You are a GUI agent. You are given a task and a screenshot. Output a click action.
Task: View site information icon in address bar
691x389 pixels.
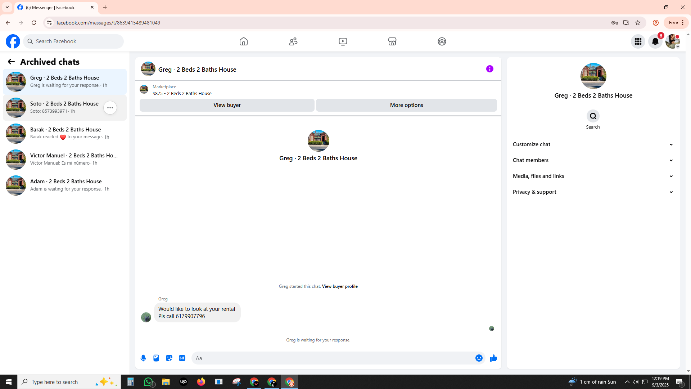point(49,23)
